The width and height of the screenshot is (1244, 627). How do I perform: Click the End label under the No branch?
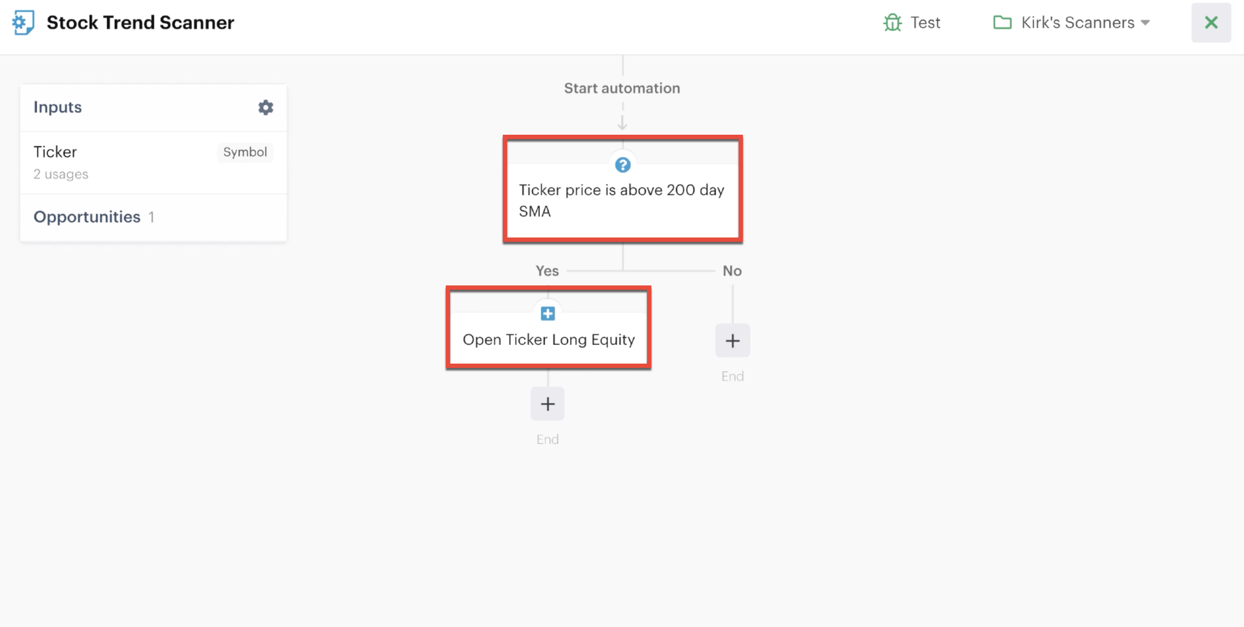(733, 377)
